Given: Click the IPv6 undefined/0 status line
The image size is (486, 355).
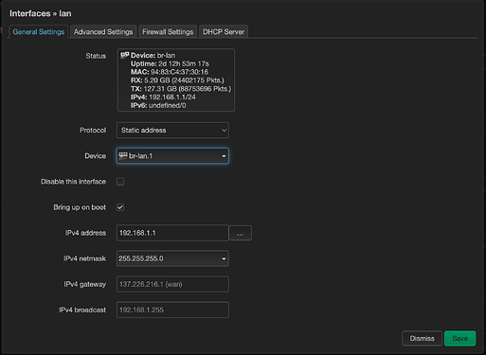Looking at the screenshot, I should [158, 106].
